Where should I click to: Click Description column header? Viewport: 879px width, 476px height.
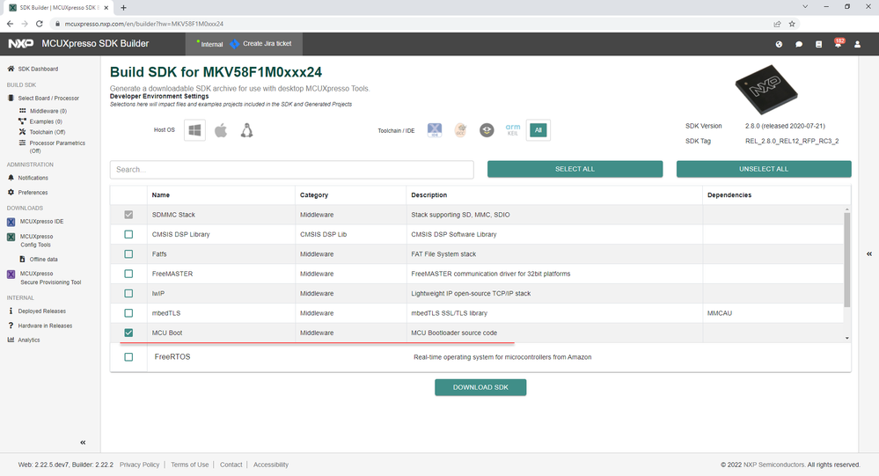(x=429, y=195)
